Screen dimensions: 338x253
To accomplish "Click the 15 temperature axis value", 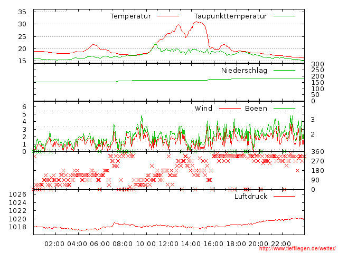I will pos(22,61).
